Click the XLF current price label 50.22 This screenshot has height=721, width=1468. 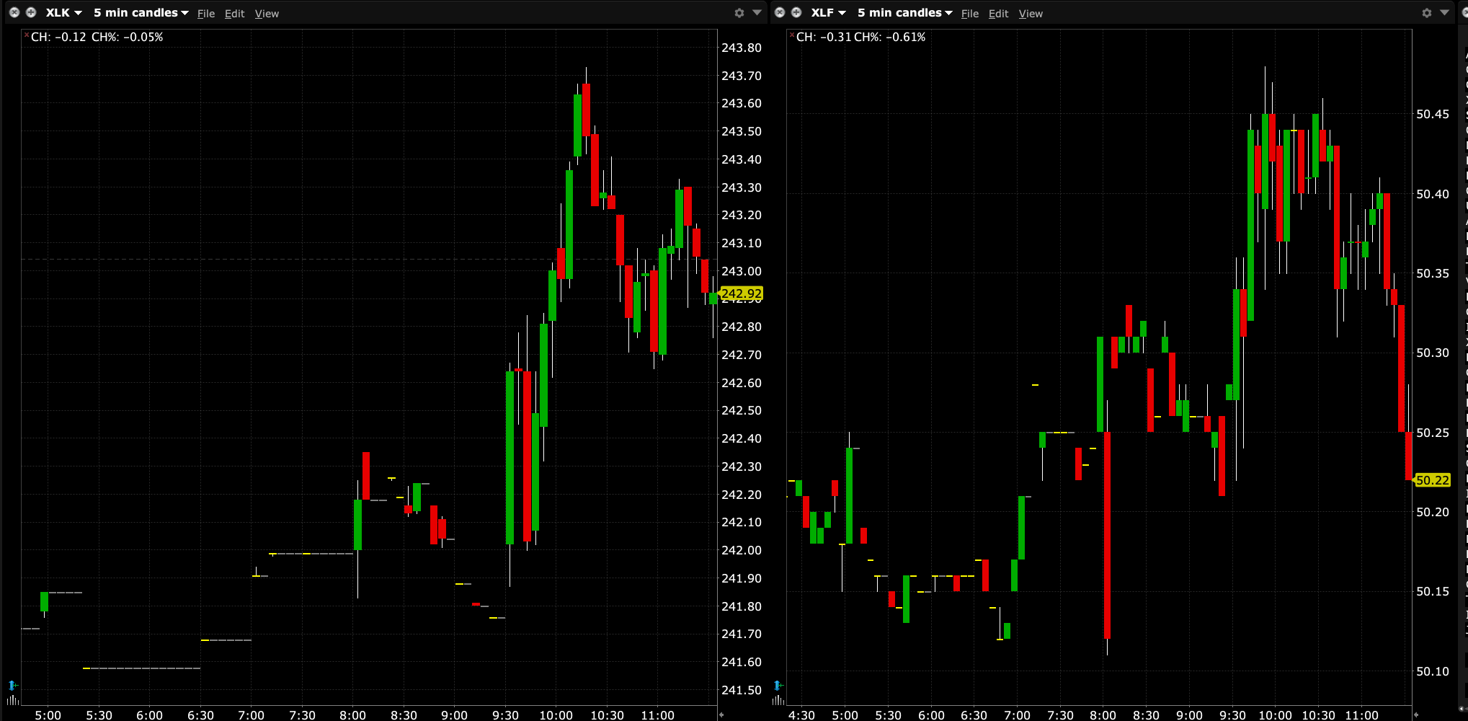[1432, 480]
